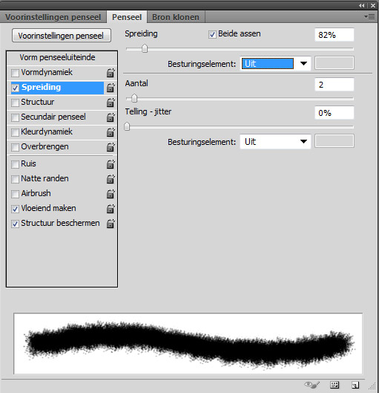Click the Telling - jitter slider handle
The width and height of the screenshot is (379, 393).
point(127,126)
